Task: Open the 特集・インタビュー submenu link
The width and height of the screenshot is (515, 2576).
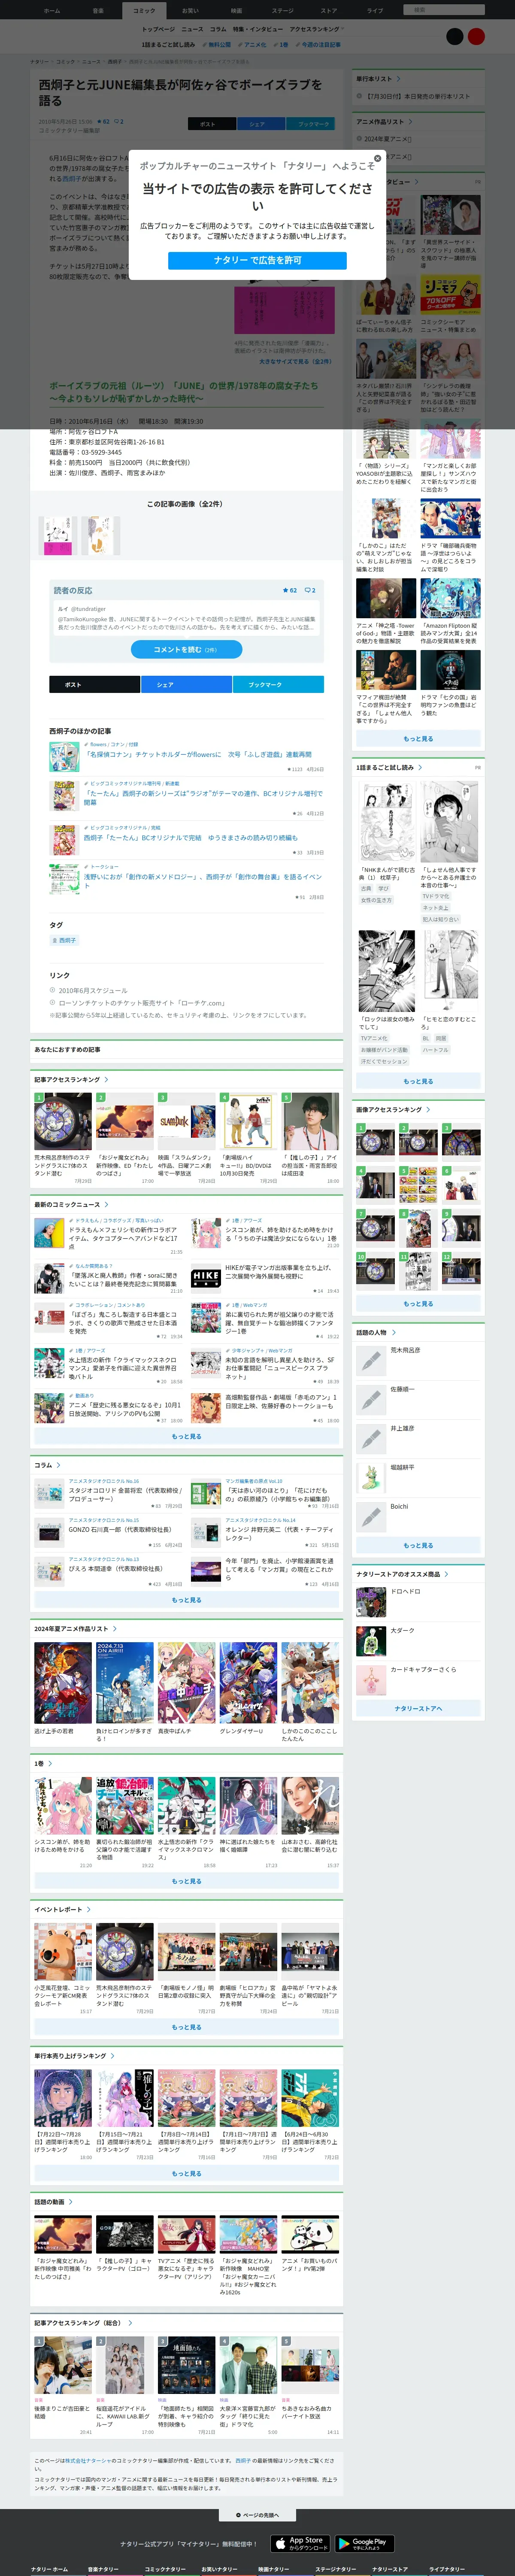Action: [x=258, y=29]
